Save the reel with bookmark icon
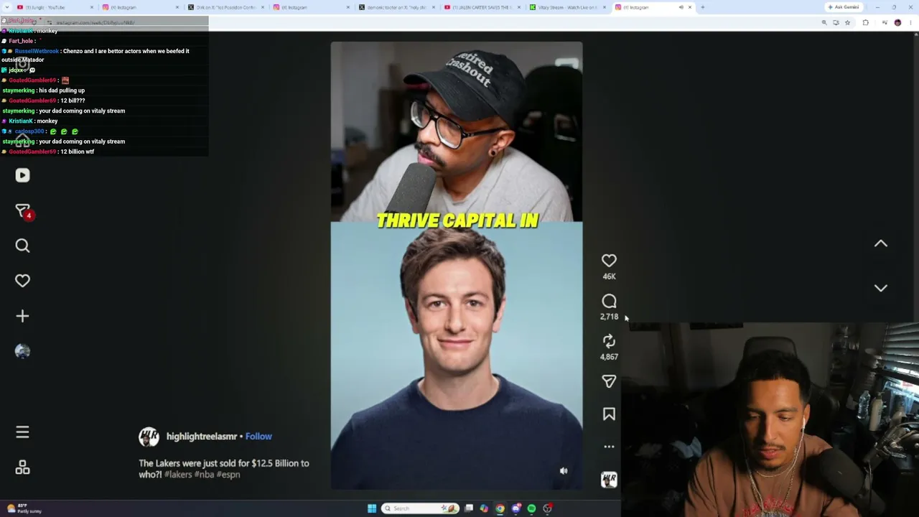Screen dimensions: 919x517 coord(609,414)
